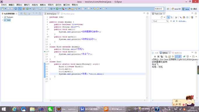Click the Activate... link in Task List

(x=182, y=21)
